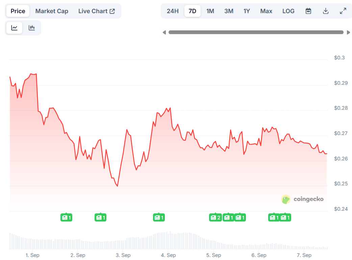352x260 pixels.
Task: Click the 7. Sep date label
Action: click(304, 255)
